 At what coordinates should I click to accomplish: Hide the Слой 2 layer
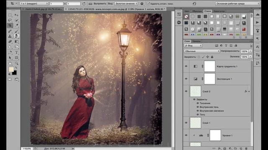tap(186, 91)
